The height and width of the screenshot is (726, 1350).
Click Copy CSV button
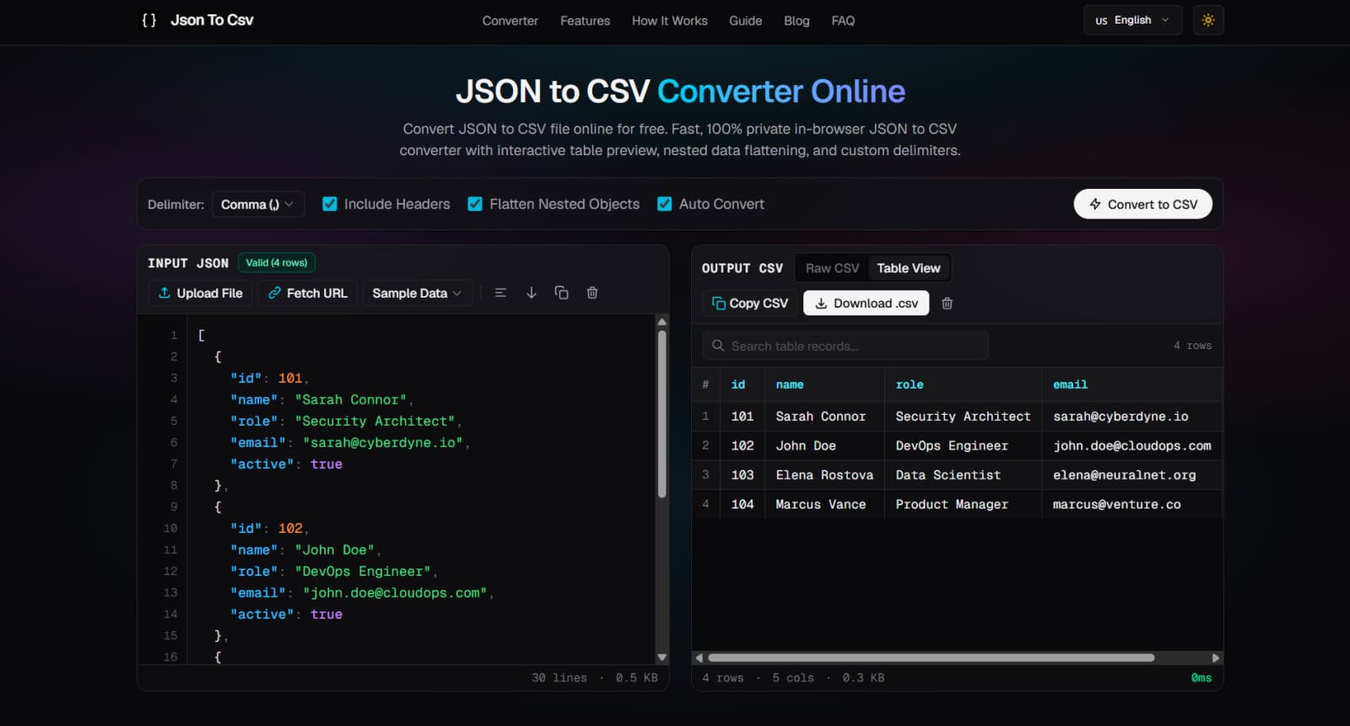coord(750,304)
